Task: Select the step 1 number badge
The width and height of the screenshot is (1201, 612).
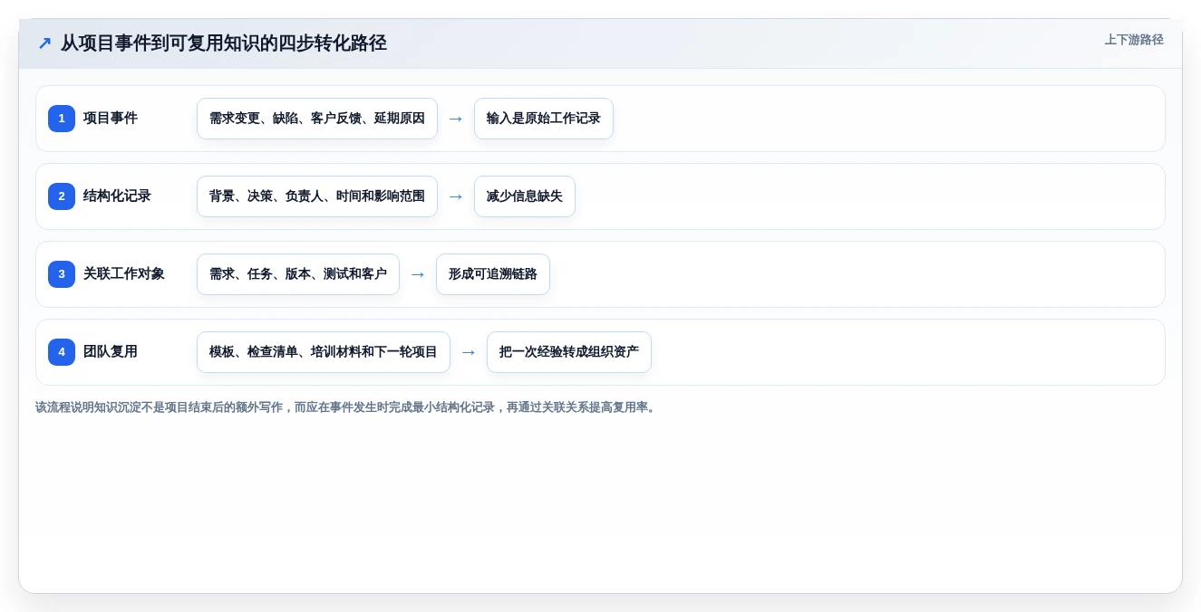Action: [x=62, y=119]
